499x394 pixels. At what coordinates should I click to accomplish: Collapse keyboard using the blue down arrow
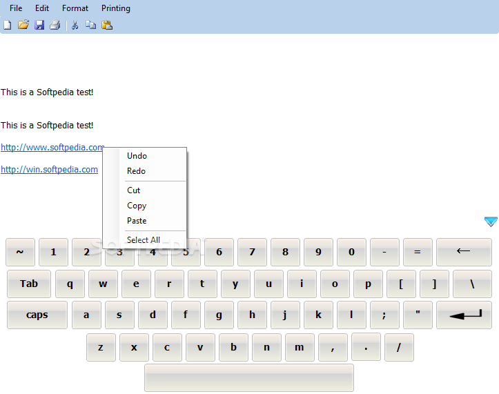tap(491, 221)
